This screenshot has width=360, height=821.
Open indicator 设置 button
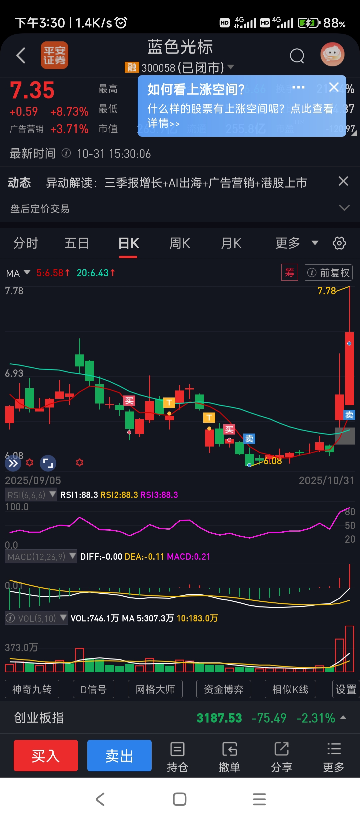[x=346, y=689]
